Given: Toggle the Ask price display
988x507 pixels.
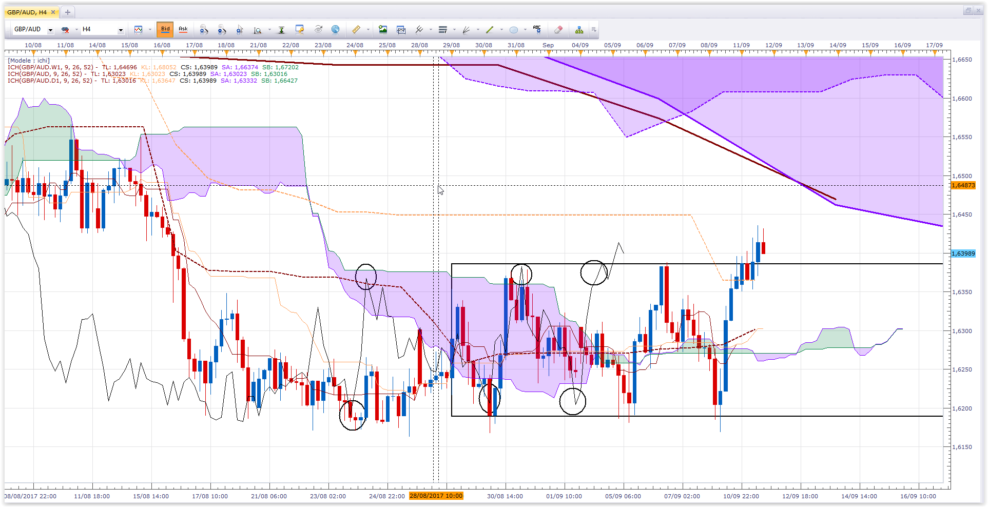Looking at the screenshot, I should [183, 29].
